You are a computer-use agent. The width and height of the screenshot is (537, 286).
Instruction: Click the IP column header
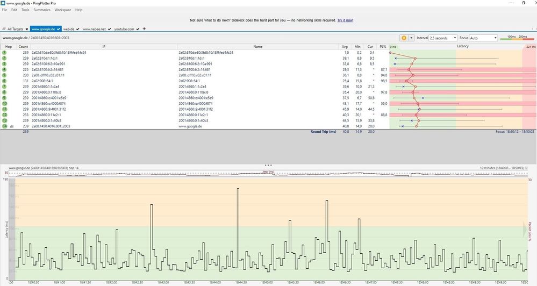(104, 47)
